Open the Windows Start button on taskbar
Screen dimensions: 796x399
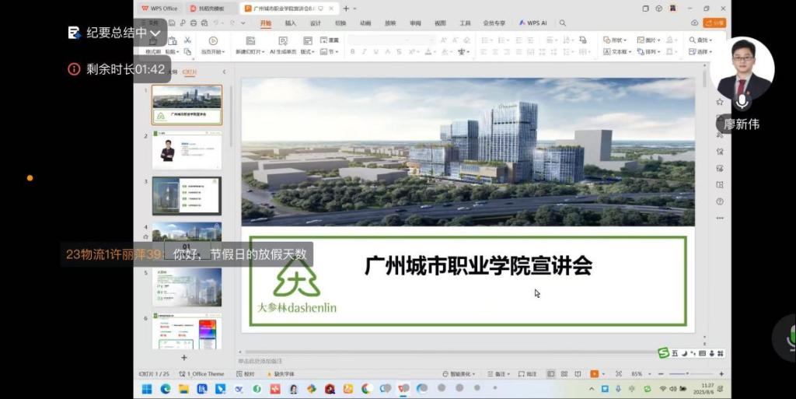[147, 389]
